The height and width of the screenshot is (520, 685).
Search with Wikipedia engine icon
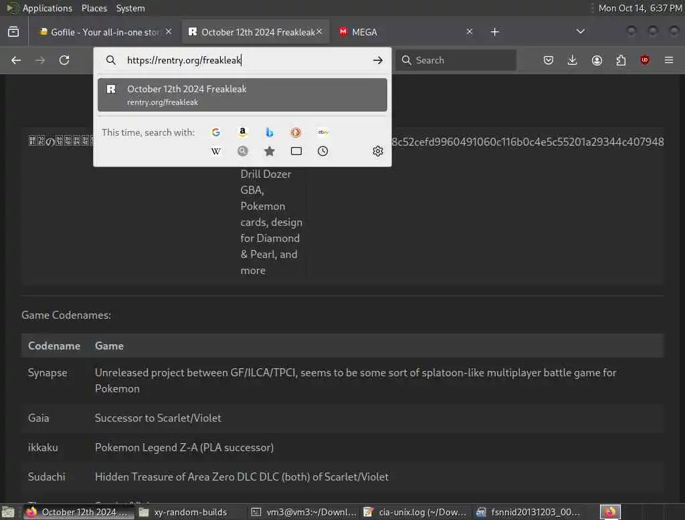tap(216, 151)
